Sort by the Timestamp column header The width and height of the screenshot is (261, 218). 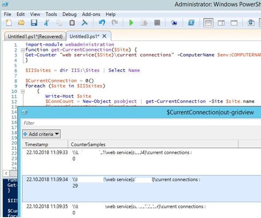click(x=45, y=144)
